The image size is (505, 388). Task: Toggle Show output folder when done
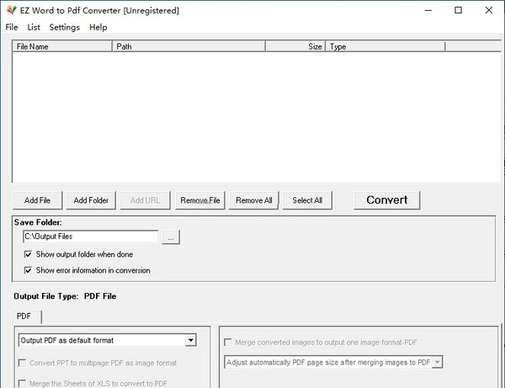point(78,254)
